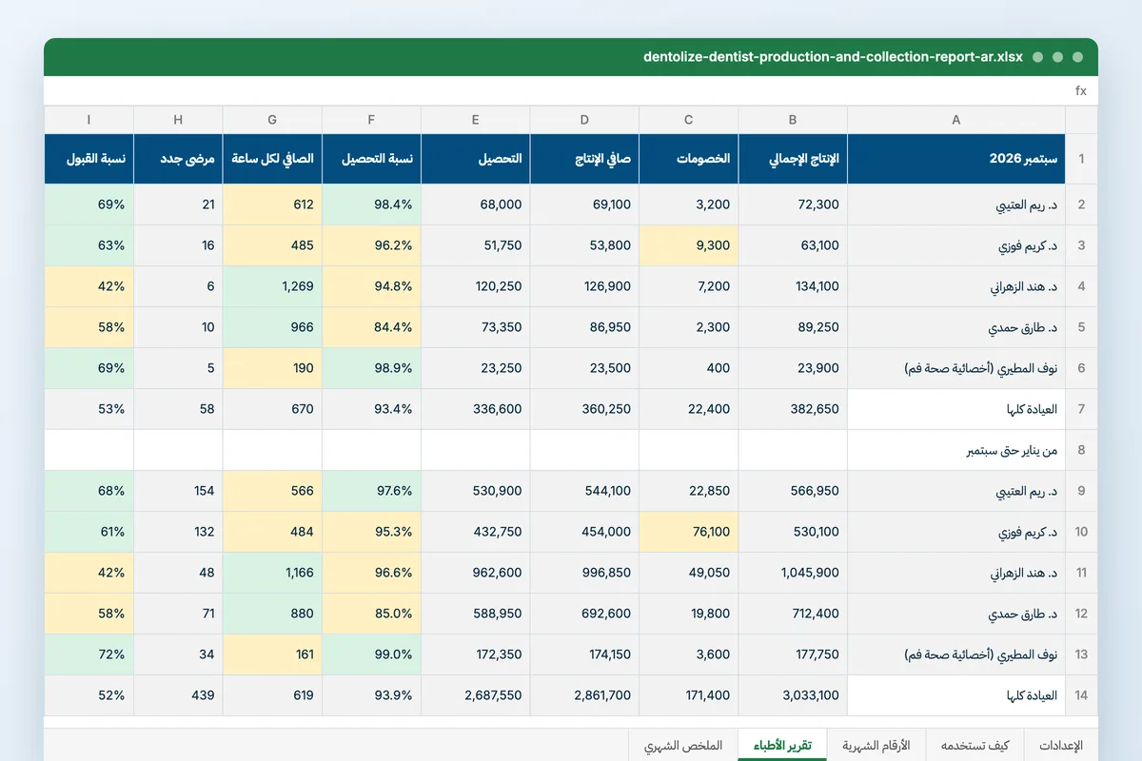Select column B header
This screenshot has width=1142, height=761.
pos(793,120)
